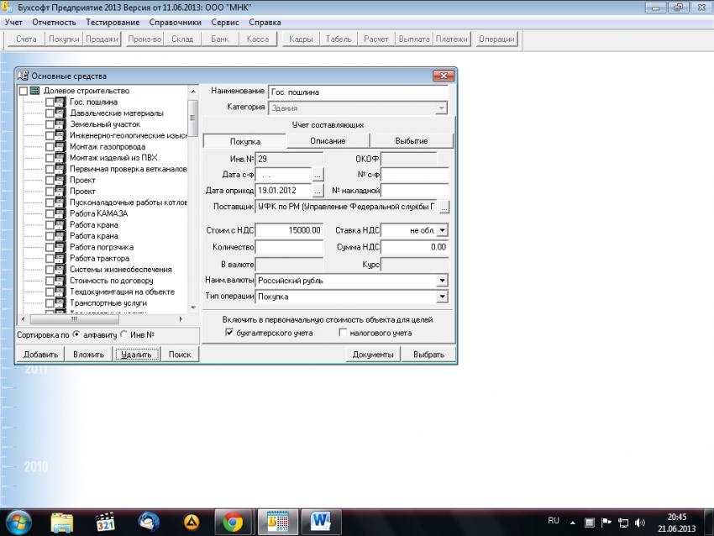The width and height of the screenshot is (714, 536).
Task: Switch to the Описание tab
Action: coord(328,141)
